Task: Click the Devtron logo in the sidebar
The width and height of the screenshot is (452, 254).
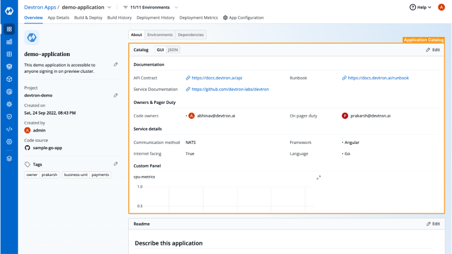Action: tap(9, 11)
